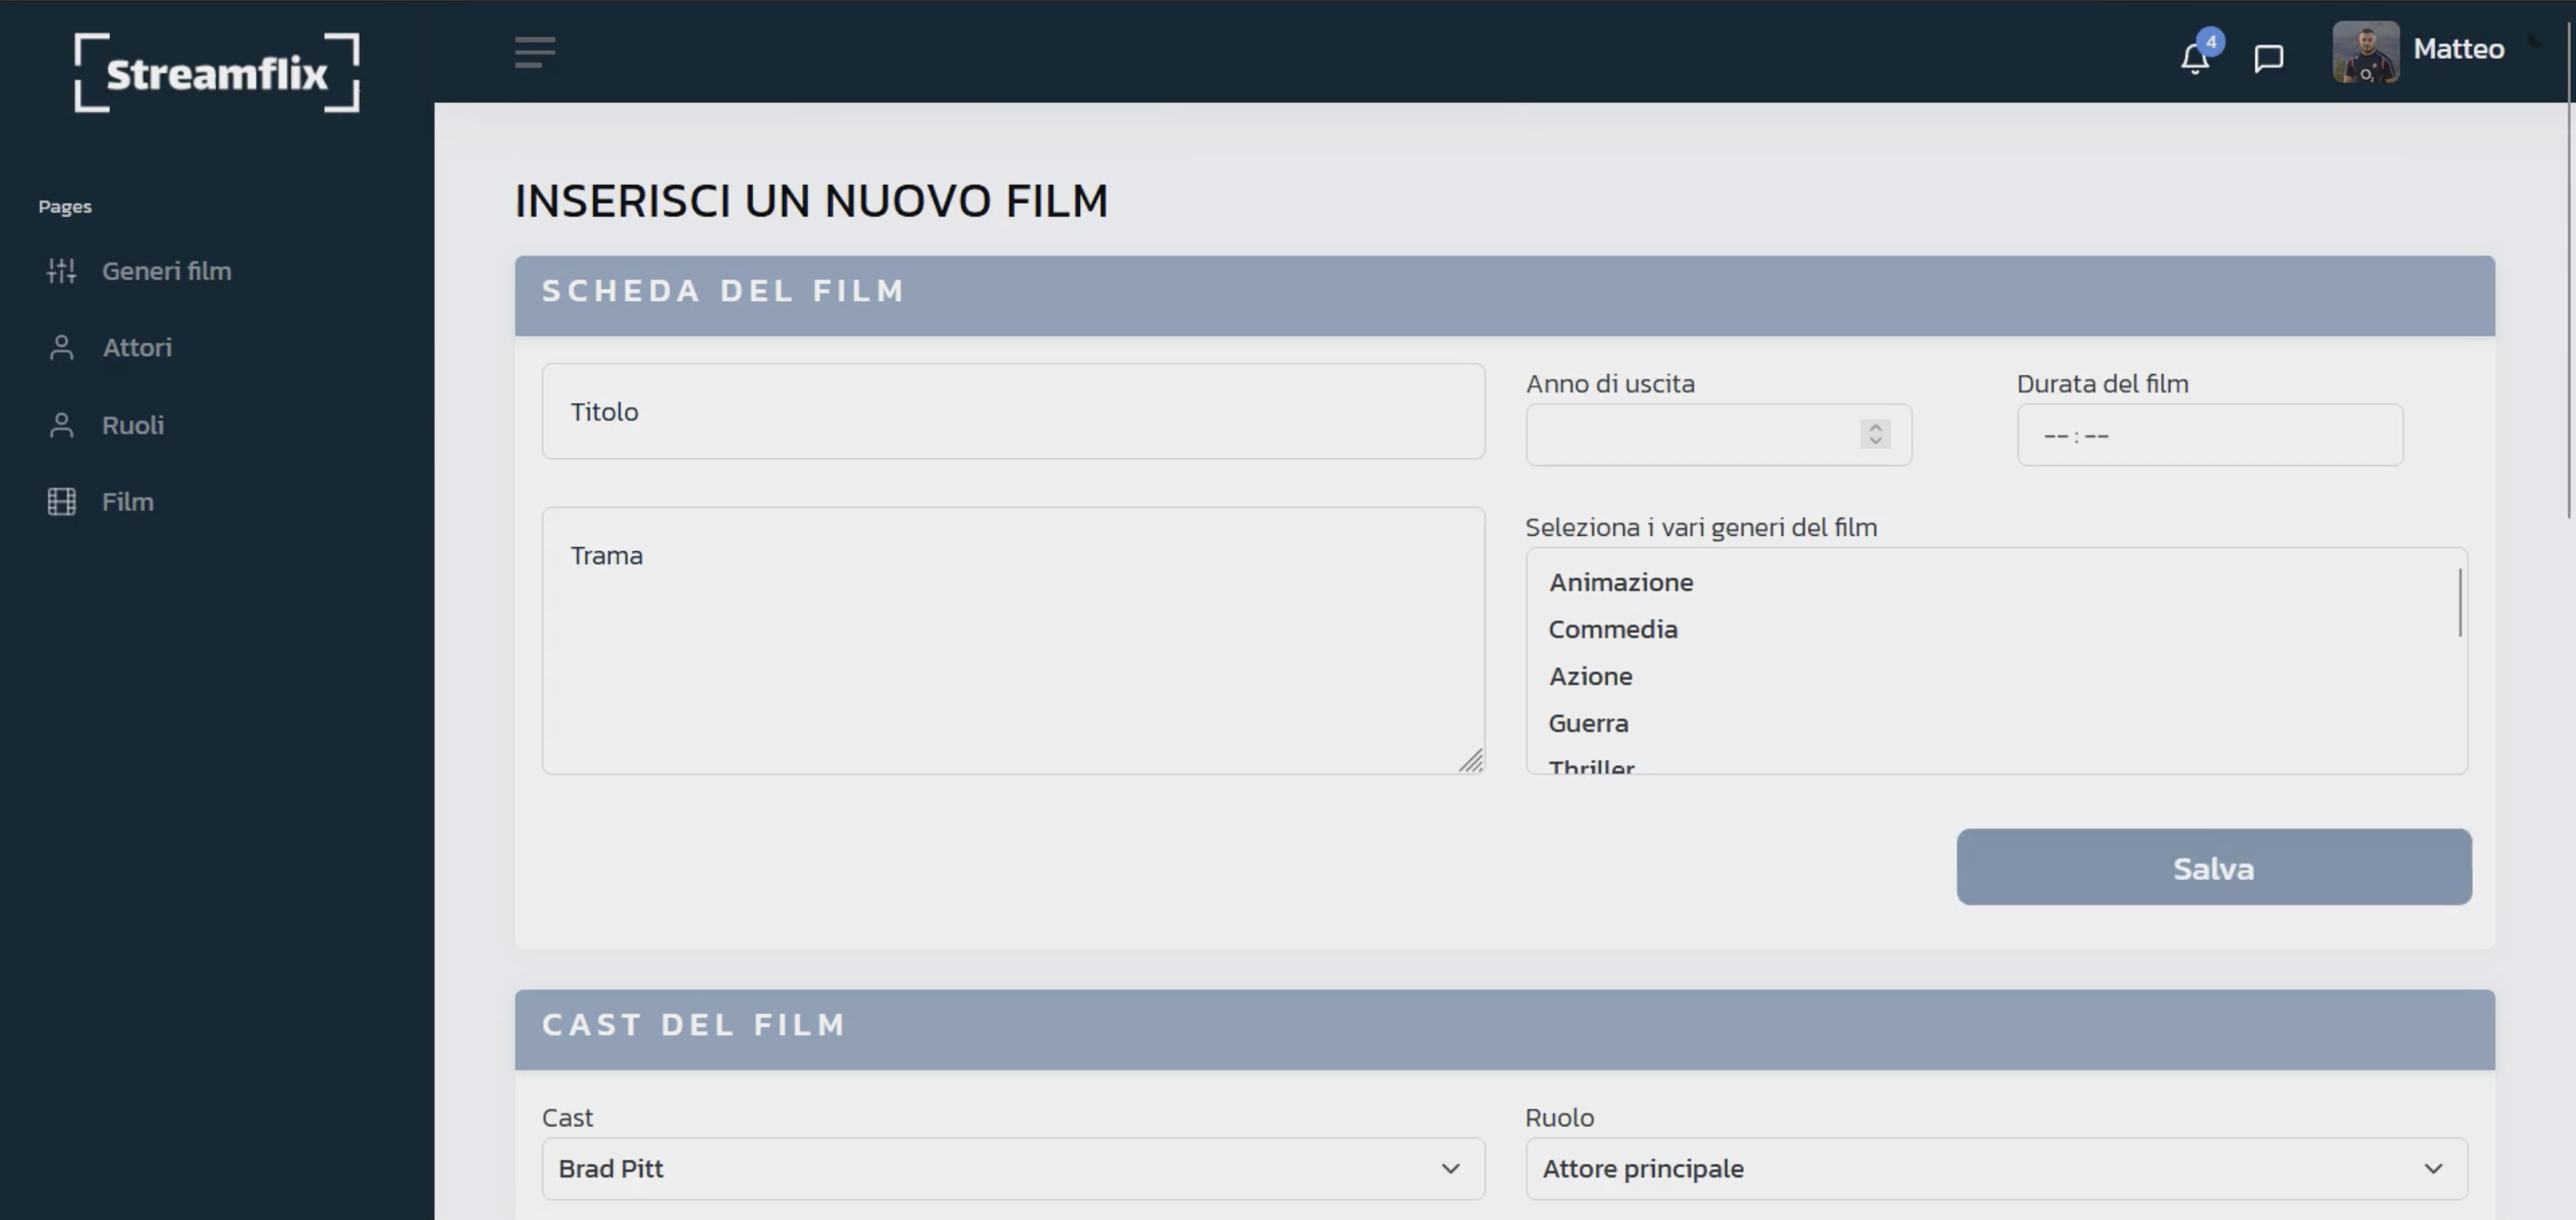Select the Guerra genre option
2576x1220 pixels.
click(1588, 723)
